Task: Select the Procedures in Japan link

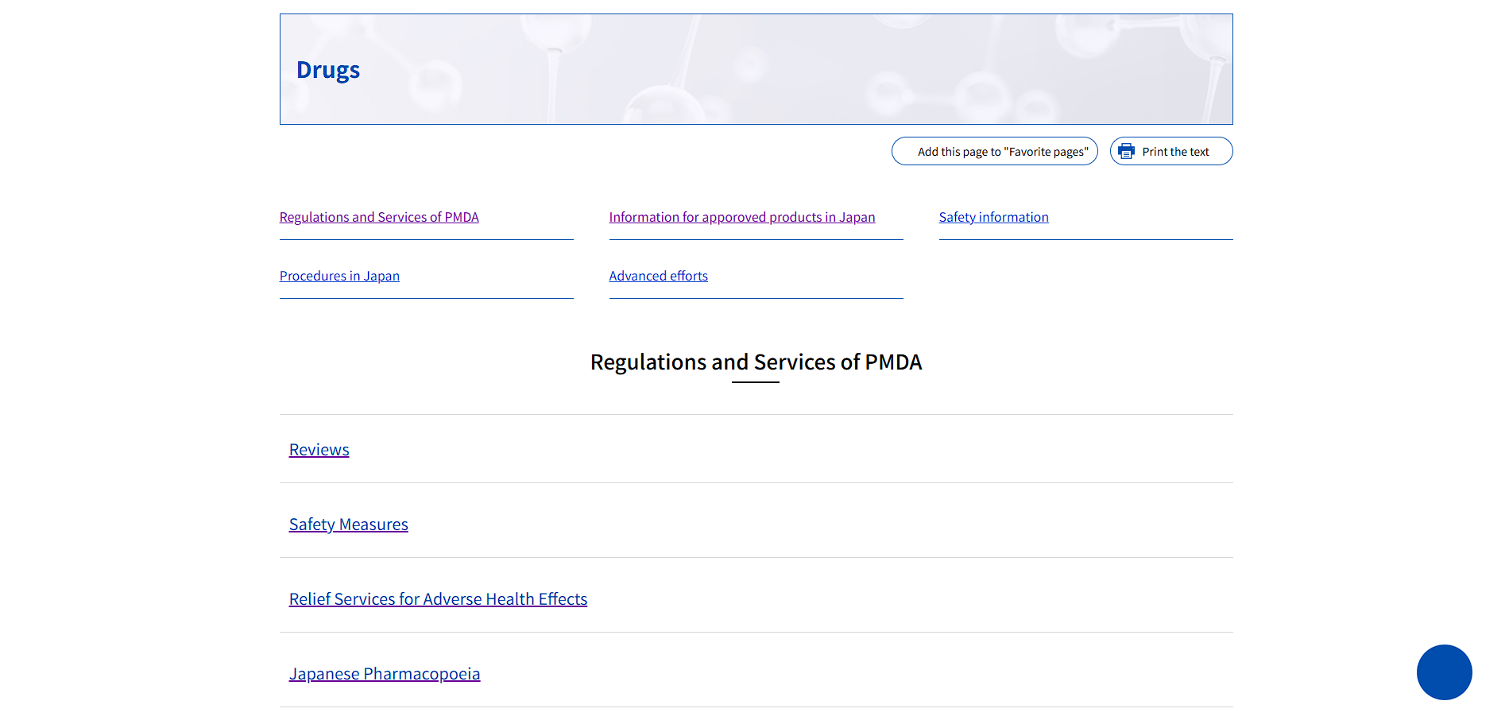Action: [x=339, y=276]
